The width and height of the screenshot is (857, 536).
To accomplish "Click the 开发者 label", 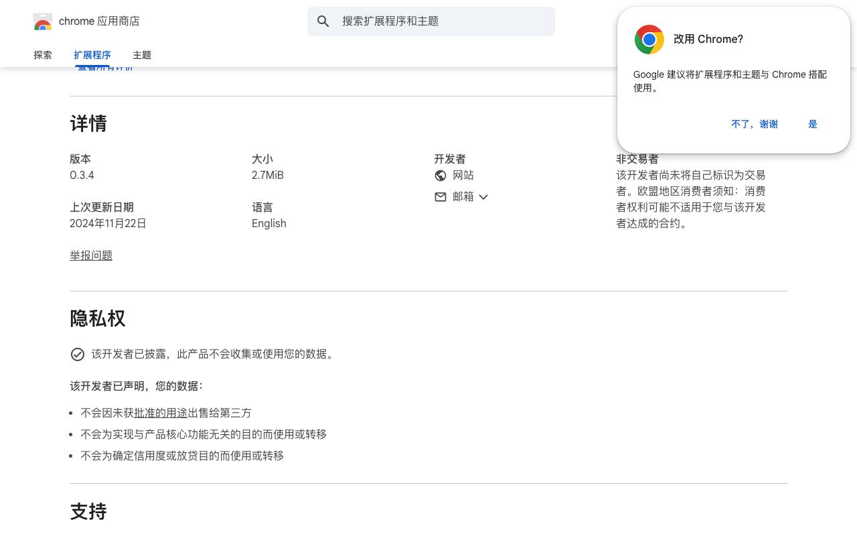I will pos(450,159).
